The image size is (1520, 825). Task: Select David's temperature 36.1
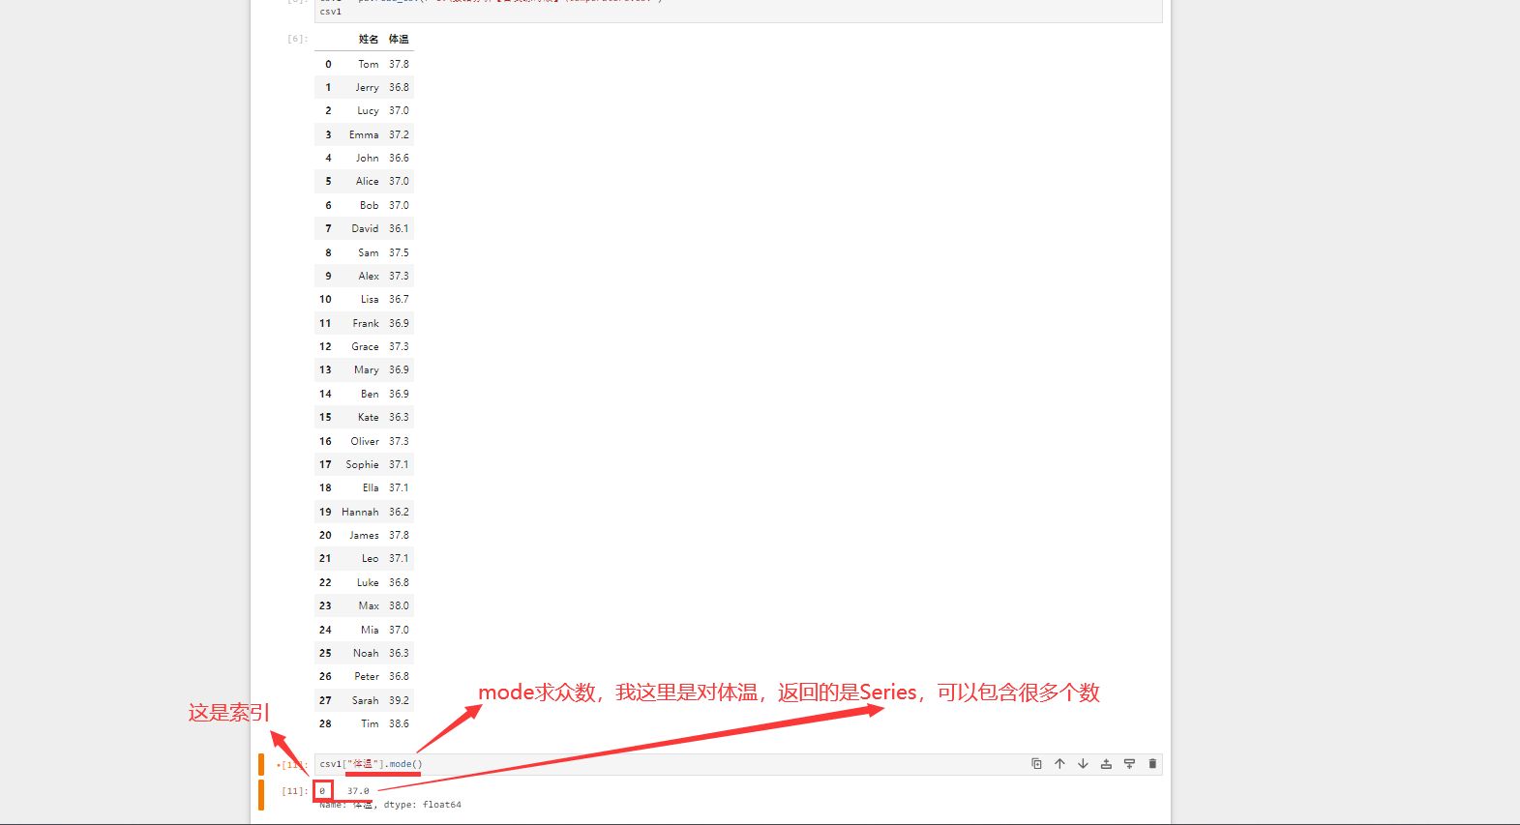399,229
